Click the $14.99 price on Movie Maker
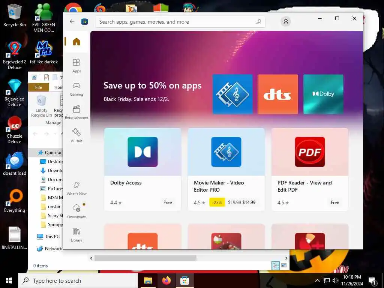Screen dimensions: 384x288 click(249, 202)
